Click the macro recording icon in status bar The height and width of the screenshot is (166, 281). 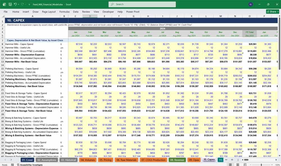[12, 165]
